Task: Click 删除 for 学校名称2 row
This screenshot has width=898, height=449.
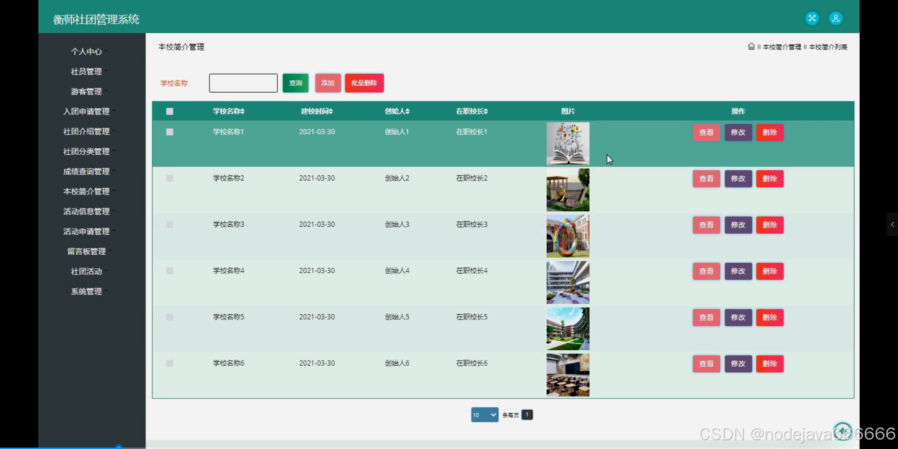Action: click(x=770, y=179)
